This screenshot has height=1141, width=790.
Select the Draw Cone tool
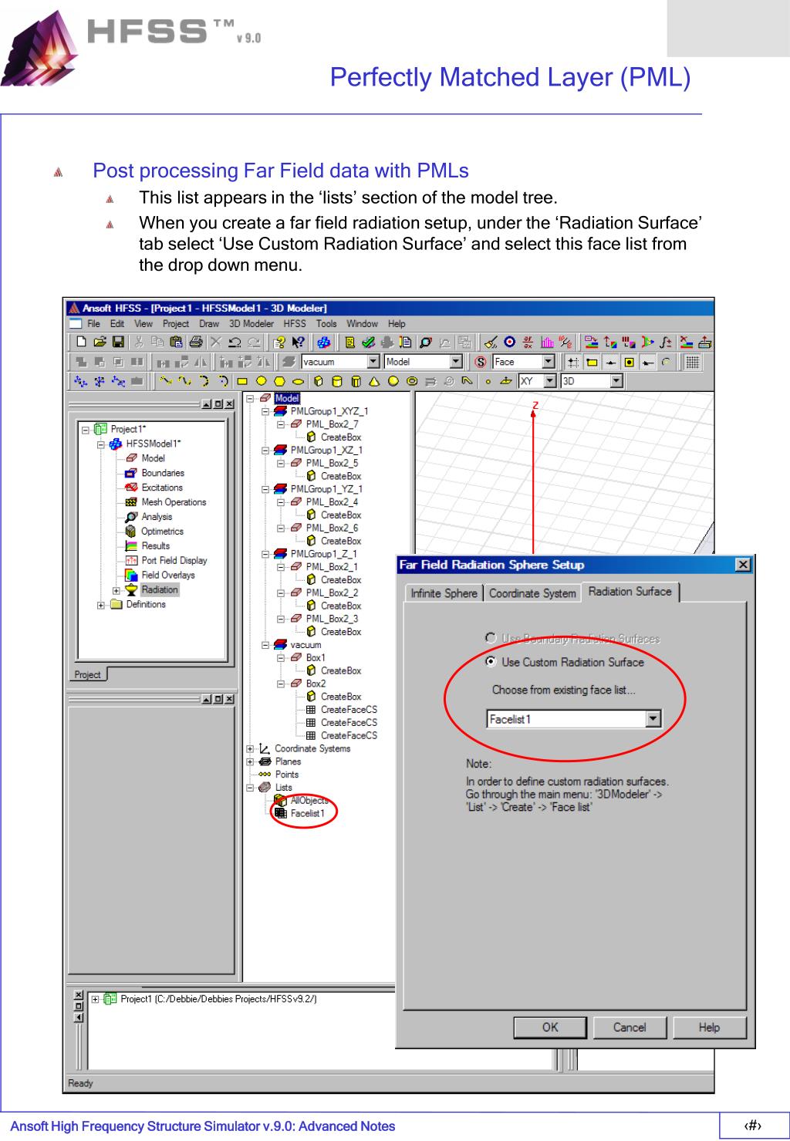tap(374, 381)
